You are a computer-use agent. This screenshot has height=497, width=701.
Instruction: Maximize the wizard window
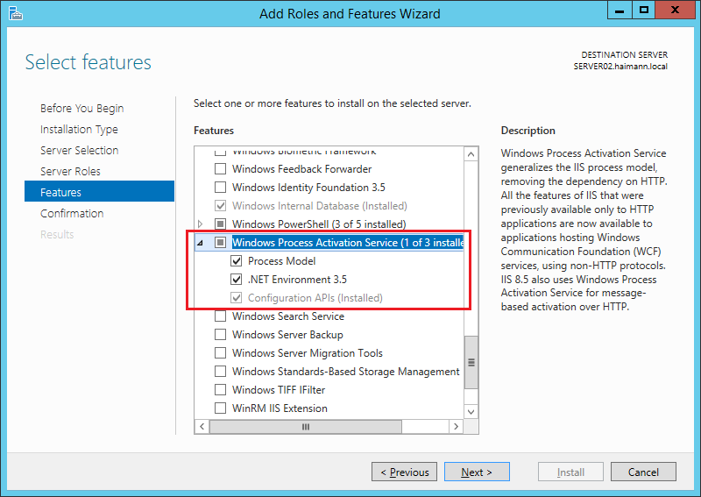click(x=644, y=10)
